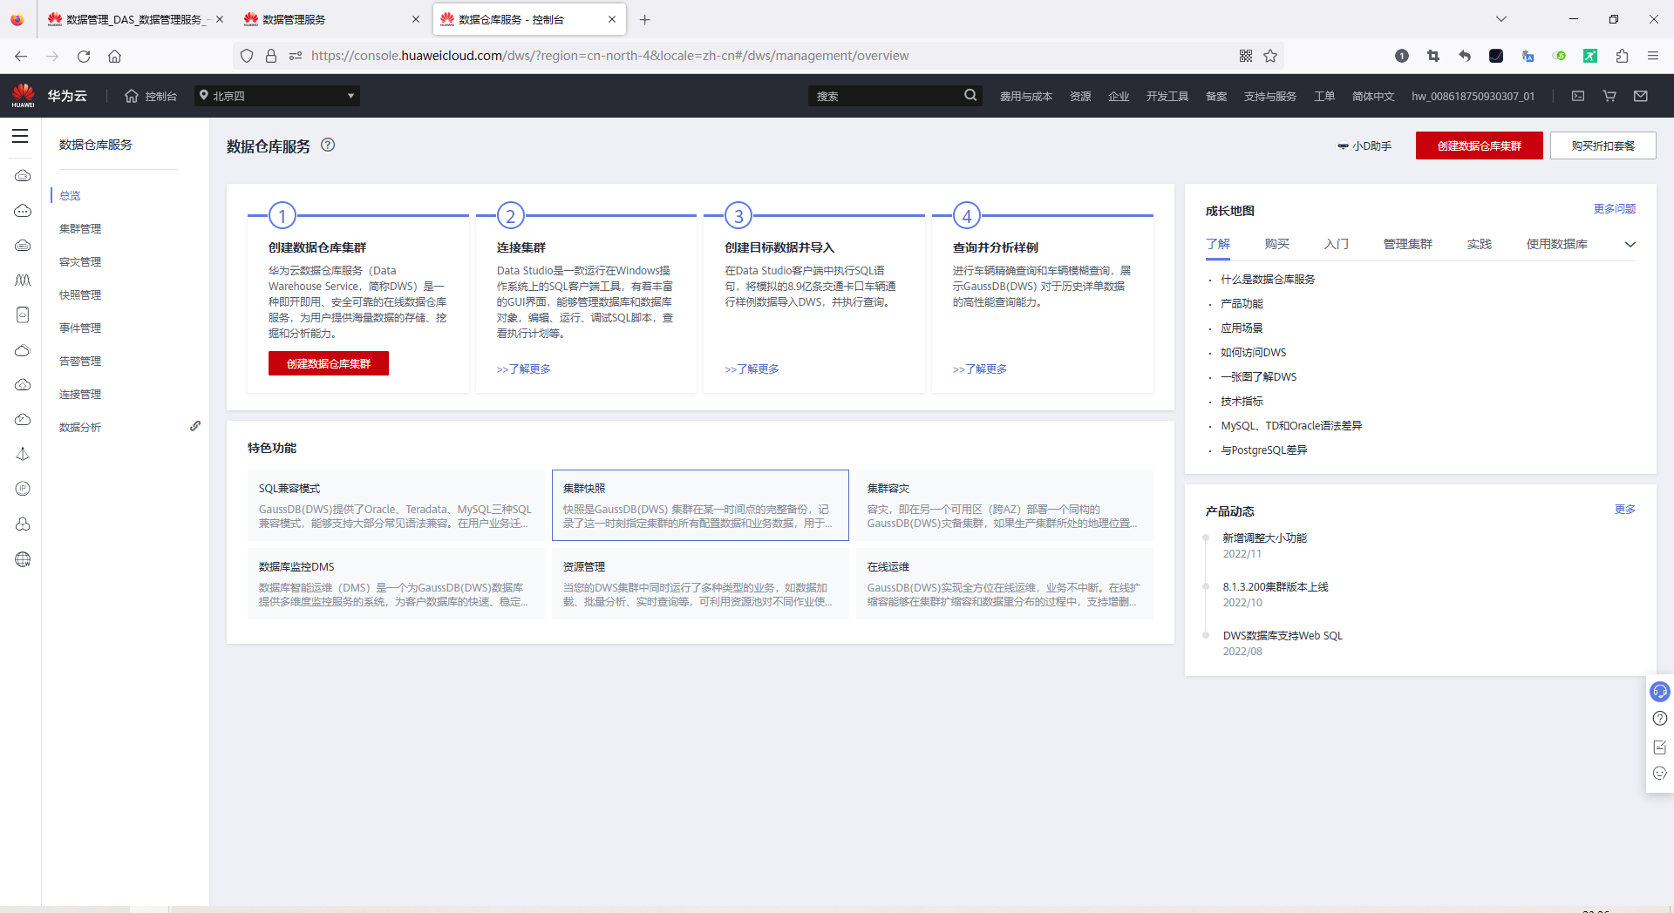Click the floating help question icon
1674x913 pixels.
coord(1660,719)
